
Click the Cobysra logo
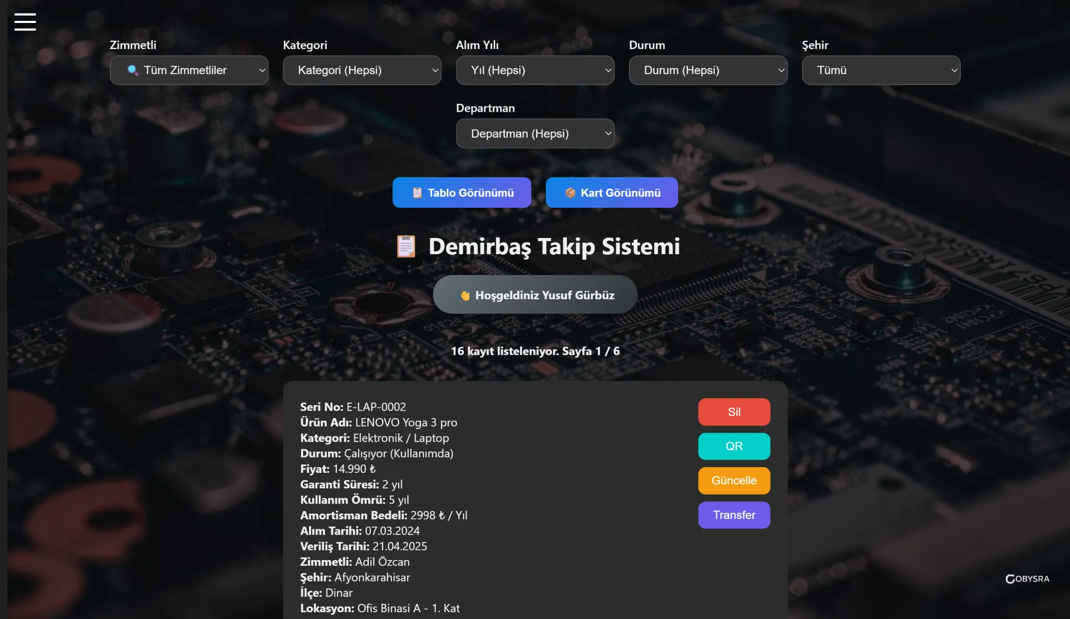(1027, 579)
